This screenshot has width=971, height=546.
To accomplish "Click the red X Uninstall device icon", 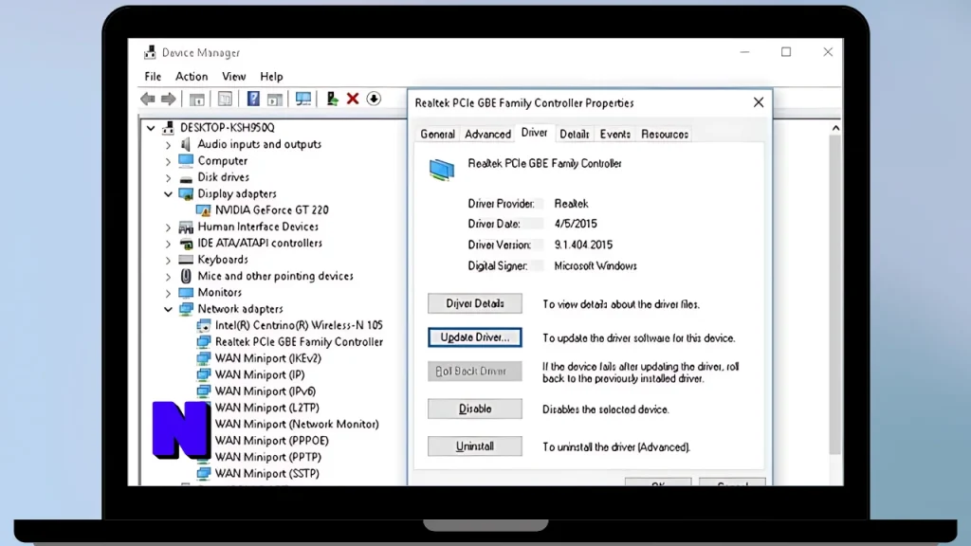I will tap(353, 99).
